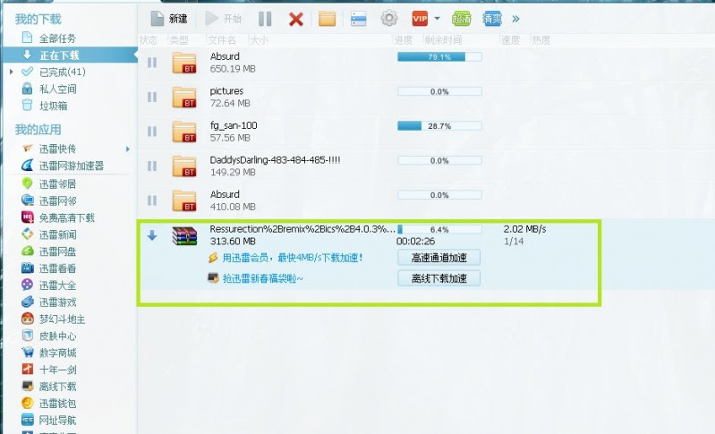This screenshot has width=715, height=434.
Task: Toggle pause icon on the DaddysDarling row
Action: pyautogui.click(x=152, y=166)
